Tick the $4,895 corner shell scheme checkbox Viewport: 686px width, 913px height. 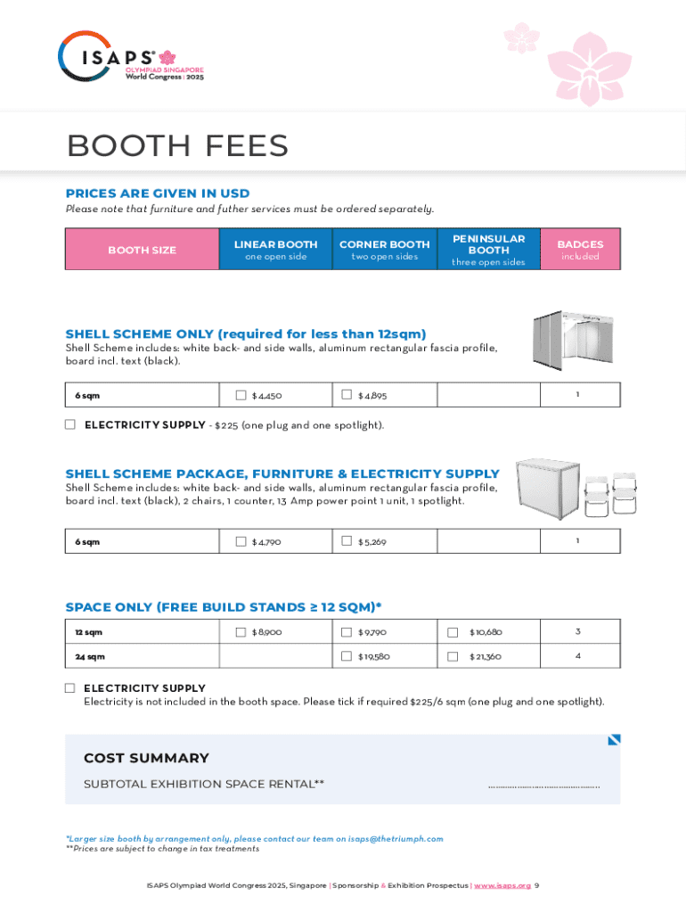pos(347,395)
